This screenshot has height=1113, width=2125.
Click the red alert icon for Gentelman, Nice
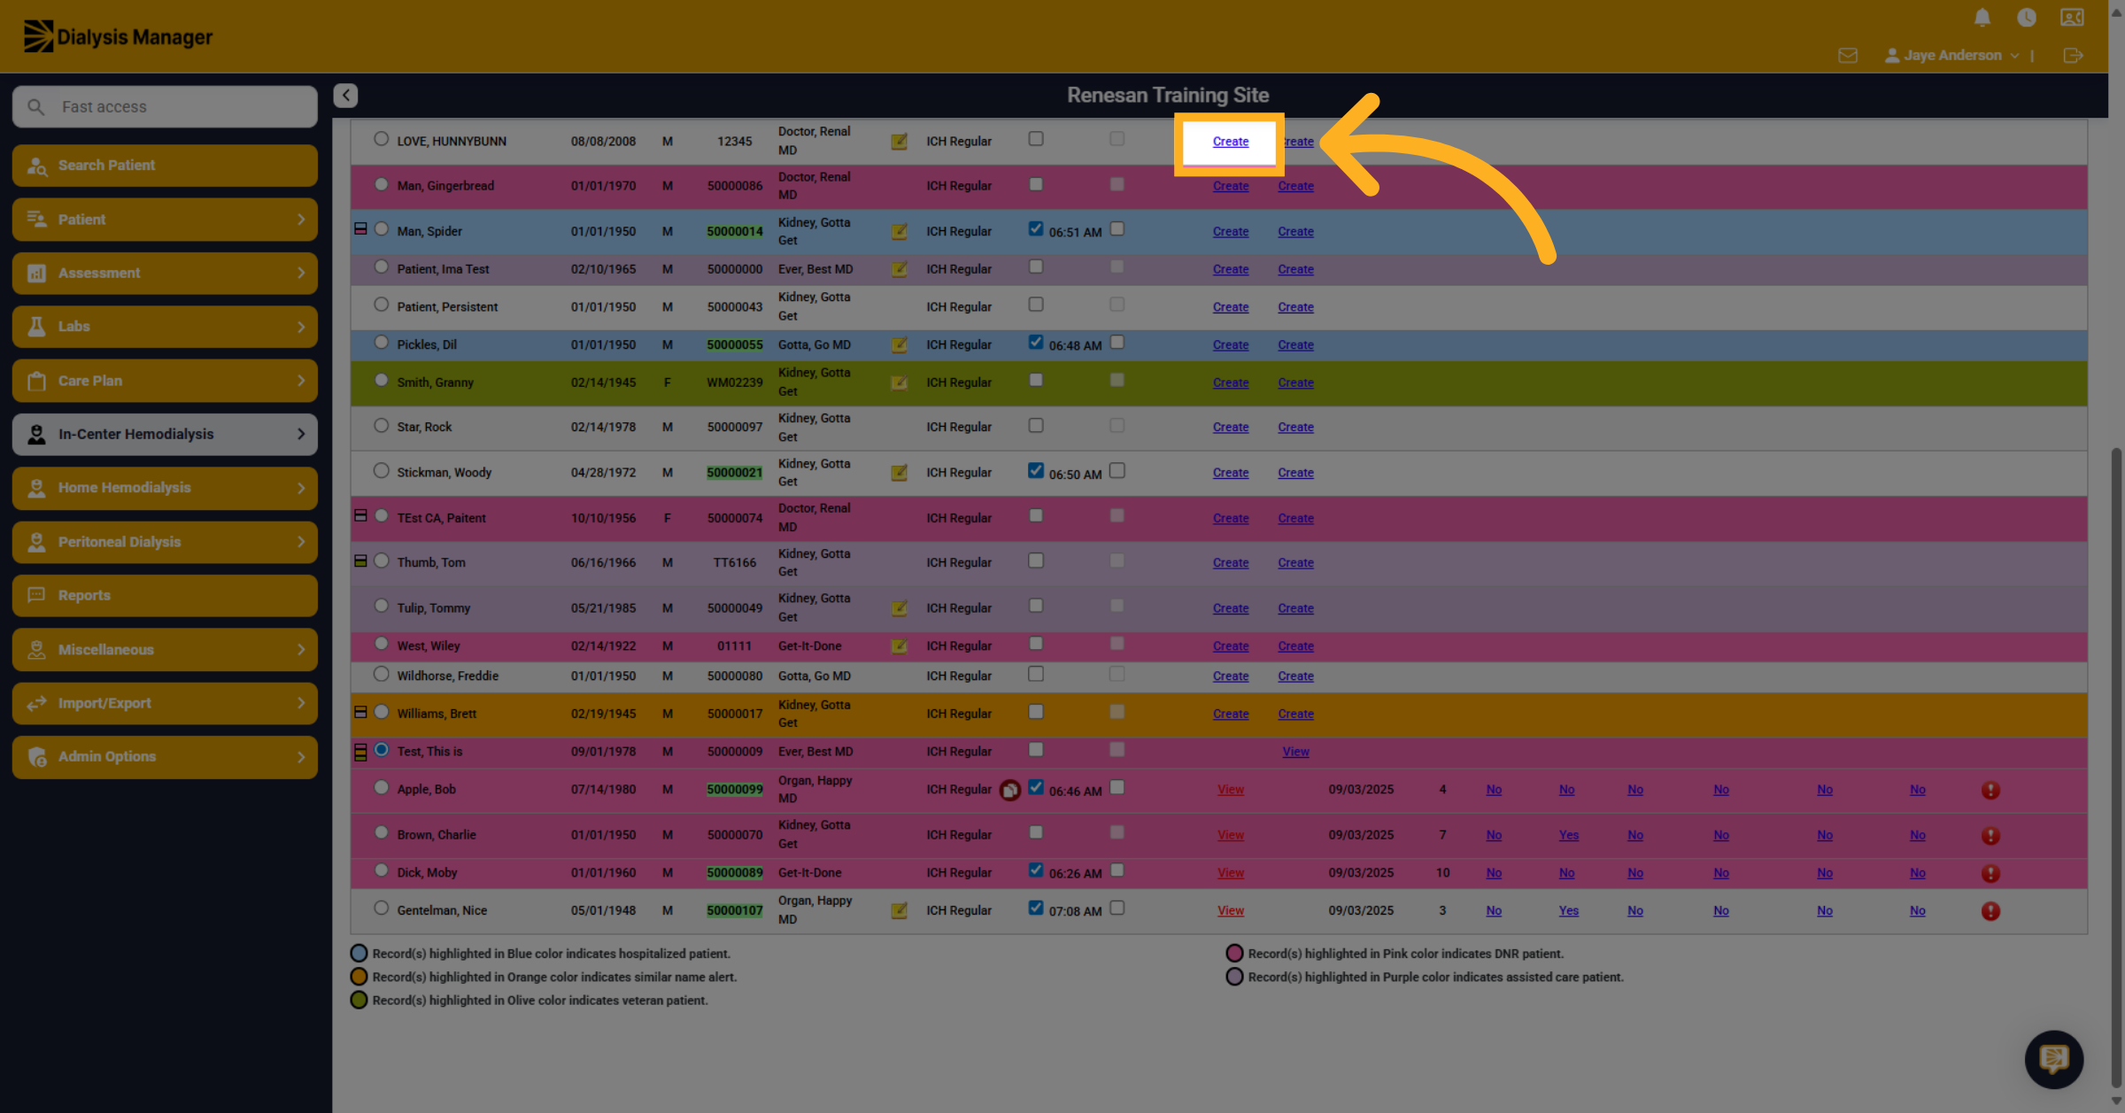click(1990, 911)
